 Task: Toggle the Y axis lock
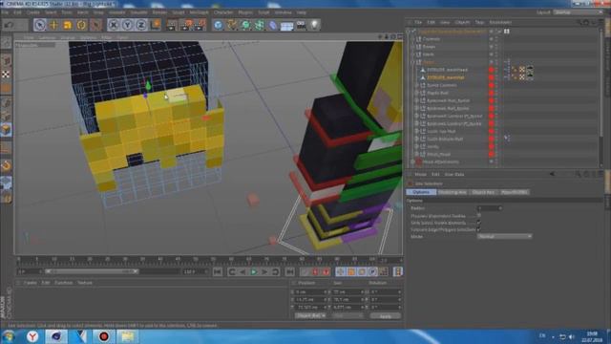127,25
